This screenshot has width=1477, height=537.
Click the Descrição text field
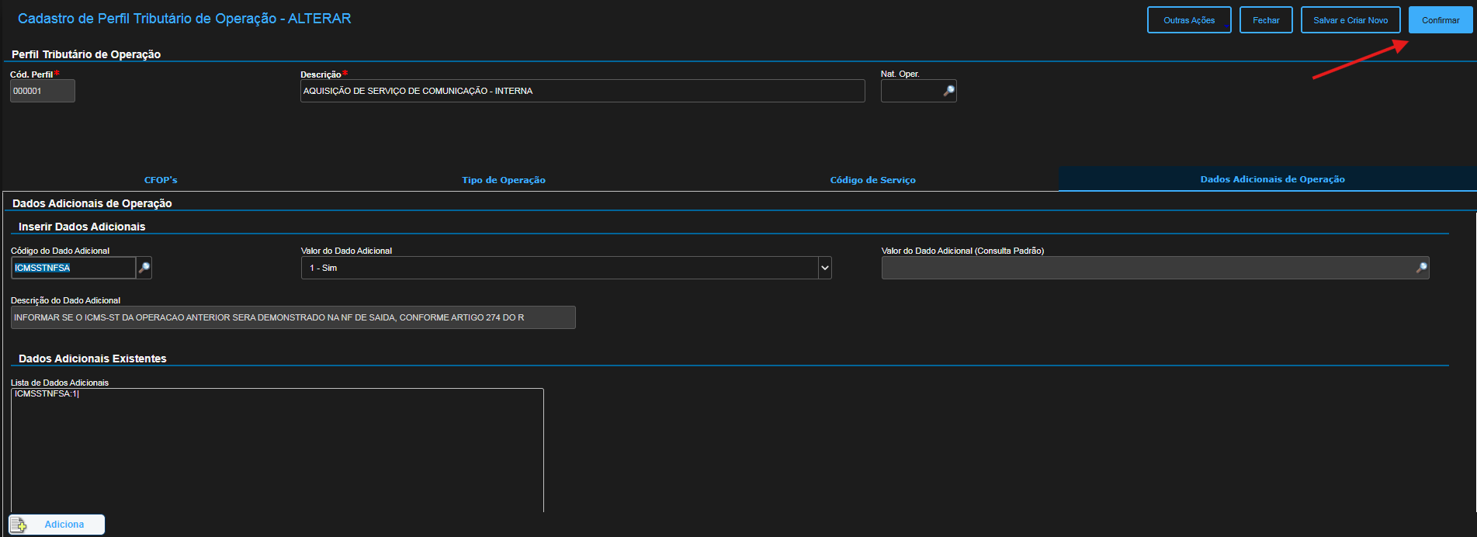(582, 91)
